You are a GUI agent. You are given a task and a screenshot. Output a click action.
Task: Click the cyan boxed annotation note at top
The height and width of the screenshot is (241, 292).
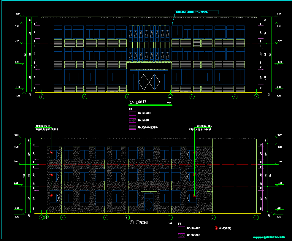pyautogui.click(x=196, y=12)
